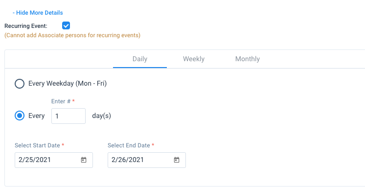
Task: Click the 'Select End Date' field label
Action: [129, 145]
